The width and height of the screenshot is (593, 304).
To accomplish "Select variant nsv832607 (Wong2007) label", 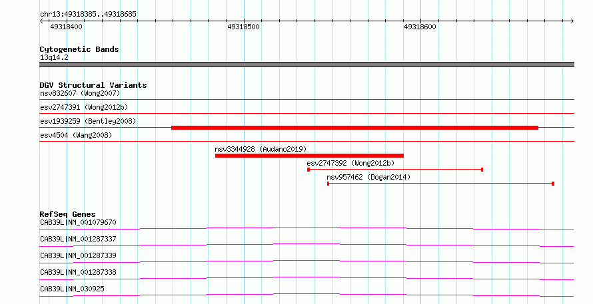I will (x=80, y=93).
